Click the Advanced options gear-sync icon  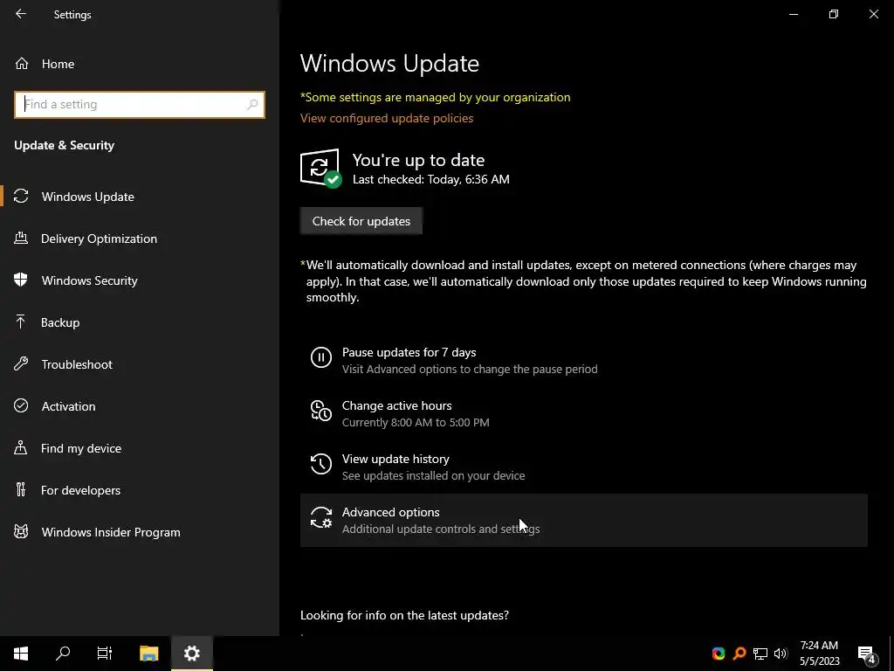pos(321,517)
